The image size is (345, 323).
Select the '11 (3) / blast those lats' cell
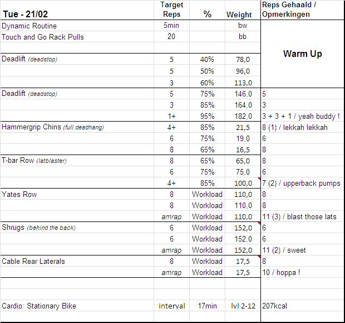[x=299, y=216]
